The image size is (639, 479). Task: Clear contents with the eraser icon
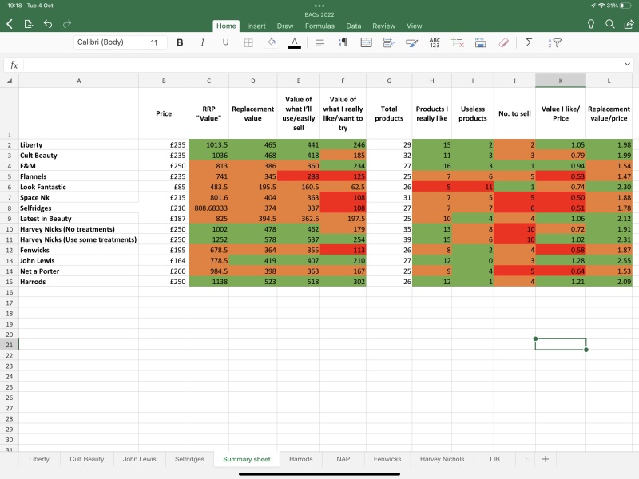[504, 42]
